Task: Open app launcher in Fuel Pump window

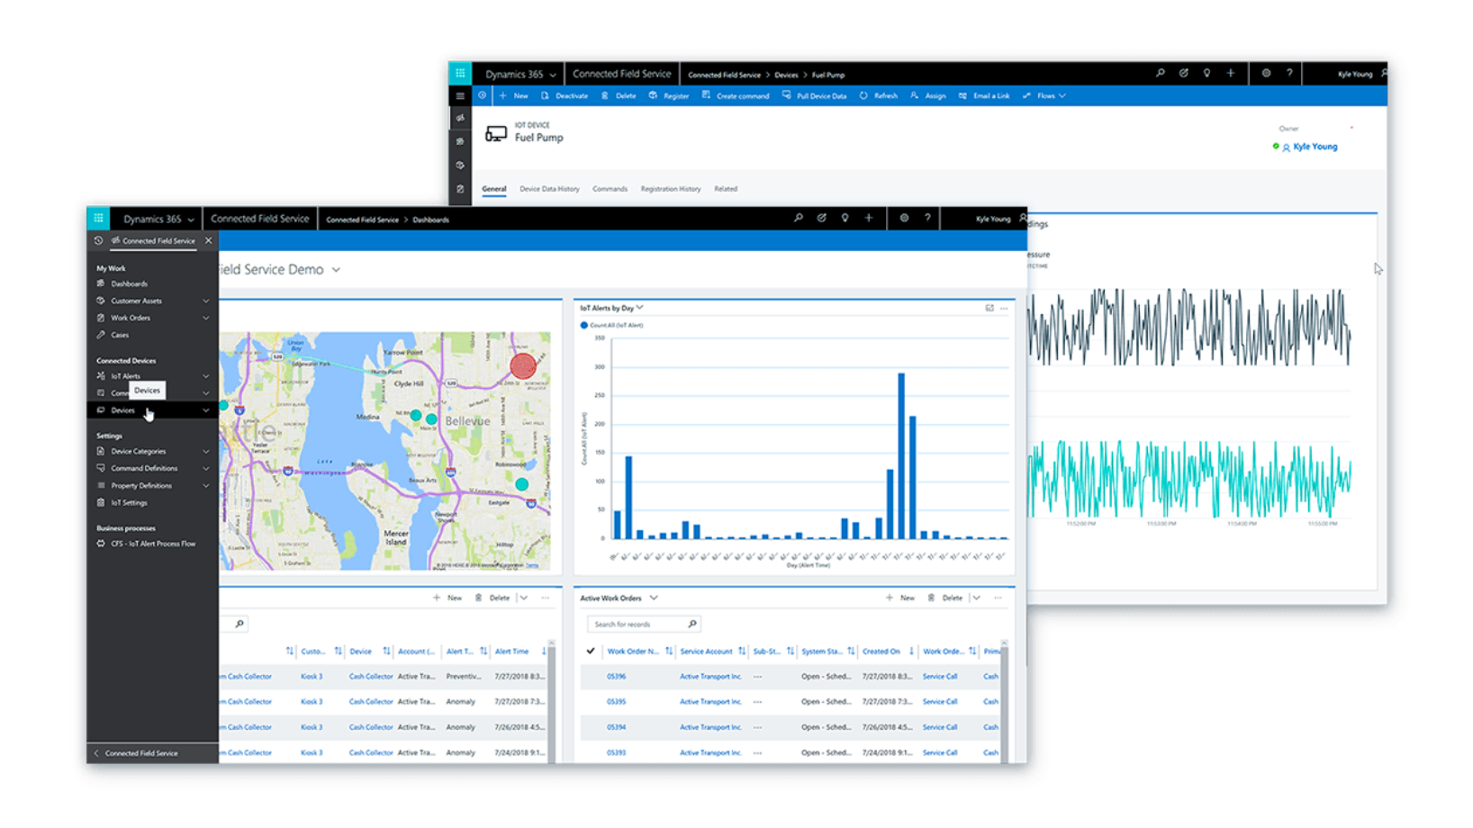Action: 460,74
